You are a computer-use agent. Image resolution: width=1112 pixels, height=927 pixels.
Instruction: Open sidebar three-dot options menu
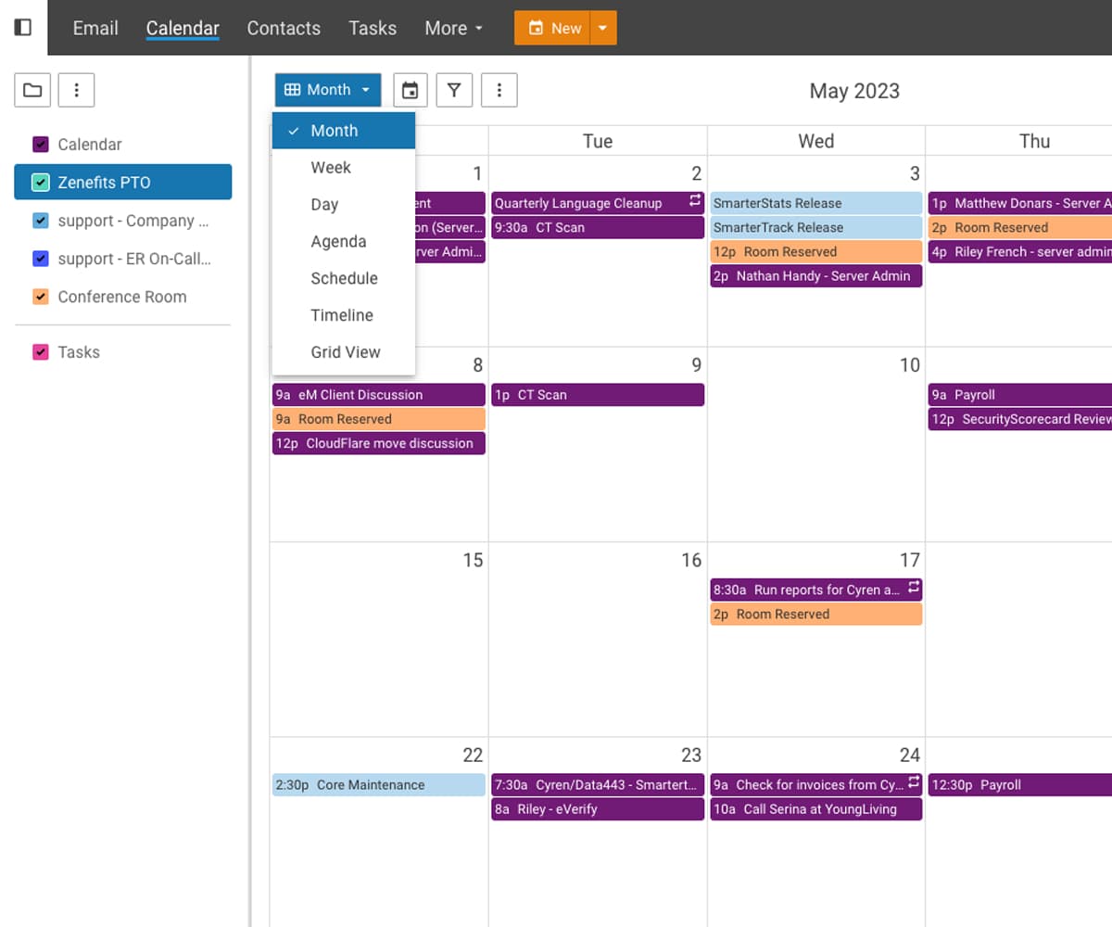[77, 90]
